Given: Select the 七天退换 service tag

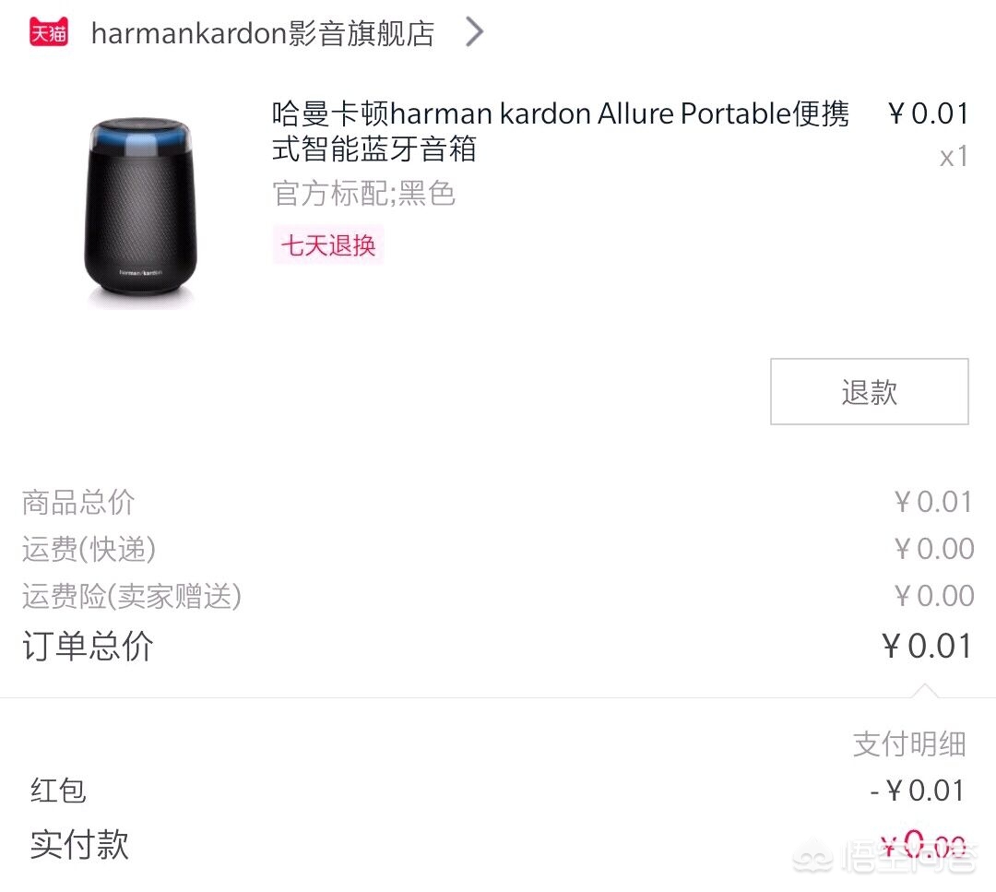Looking at the screenshot, I should coord(327,246).
